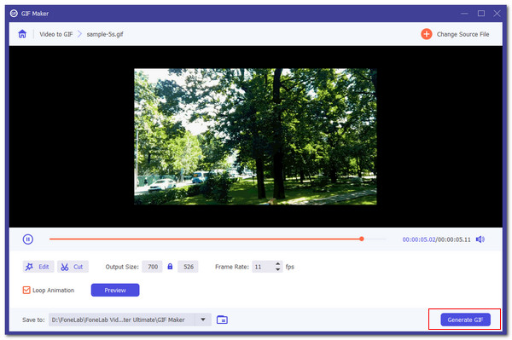Click the output width field 700
The width and height of the screenshot is (512, 340).
point(152,267)
